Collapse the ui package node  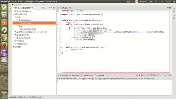point(17,26)
